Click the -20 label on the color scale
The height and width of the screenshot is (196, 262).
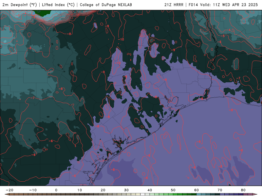point(9,190)
